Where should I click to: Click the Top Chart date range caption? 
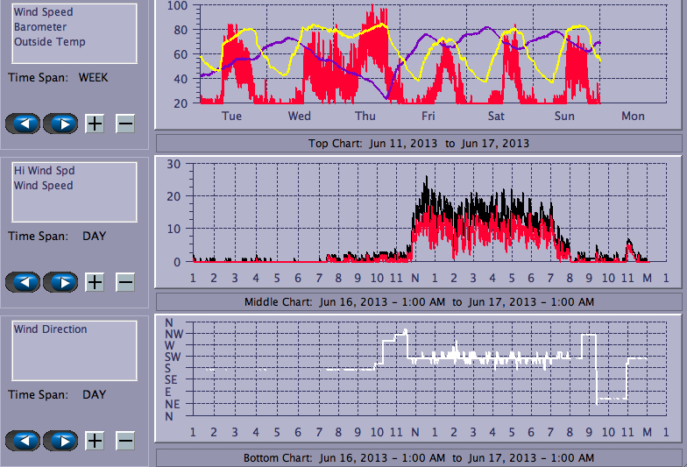point(418,144)
